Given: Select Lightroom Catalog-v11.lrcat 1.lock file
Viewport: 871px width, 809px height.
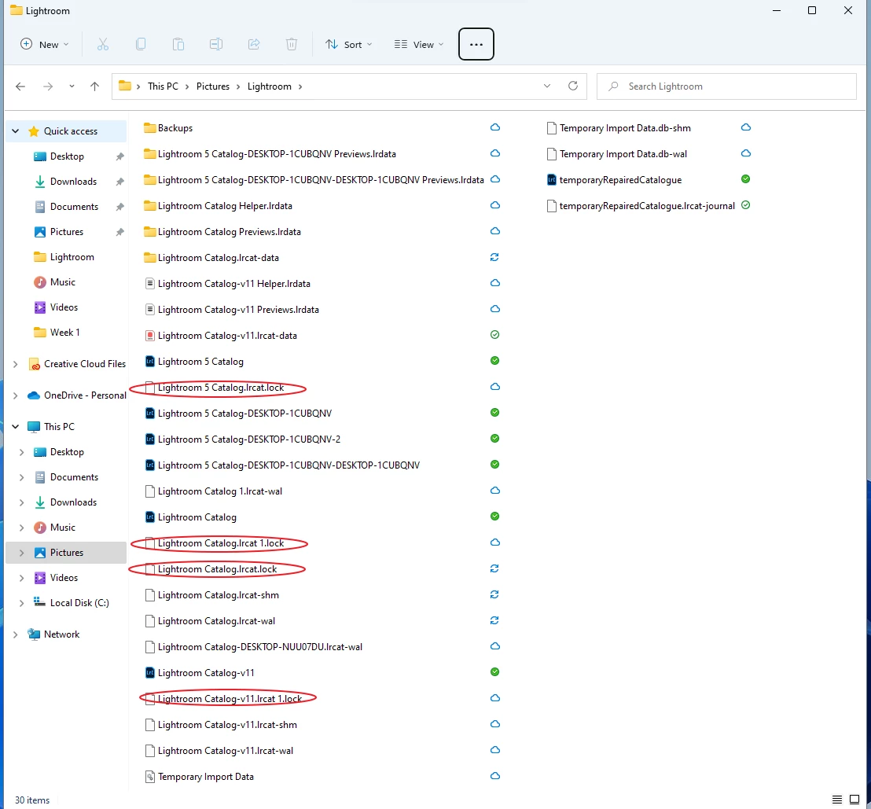Looking at the screenshot, I should coord(230,699).
